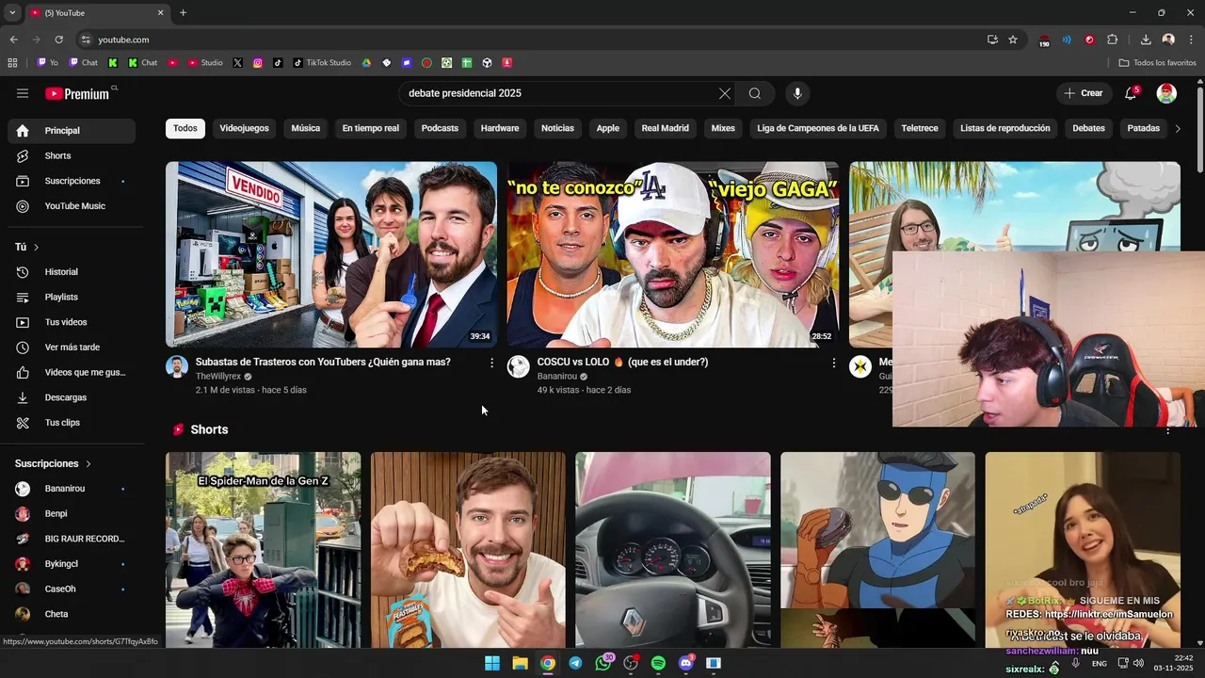This screenshot has height=678, width=1205.
Task: Open Chrome extensions puzzle icon
Action: (x=1112, y=40)
